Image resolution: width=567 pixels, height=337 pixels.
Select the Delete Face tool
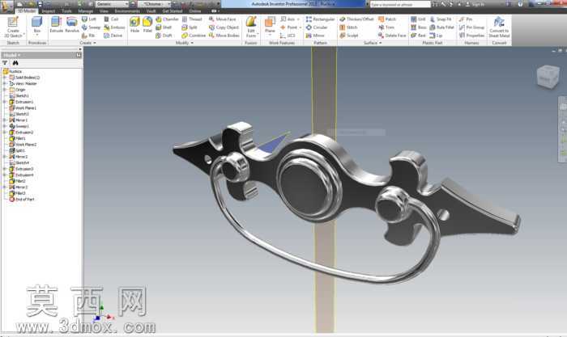tap(392, 36)
